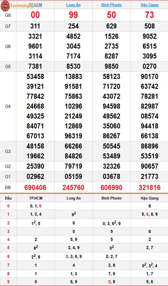Screen dimensions: 168x286
Task: Click TP.HCM cell '1, 3, 4'
Action: pos(36,214)
